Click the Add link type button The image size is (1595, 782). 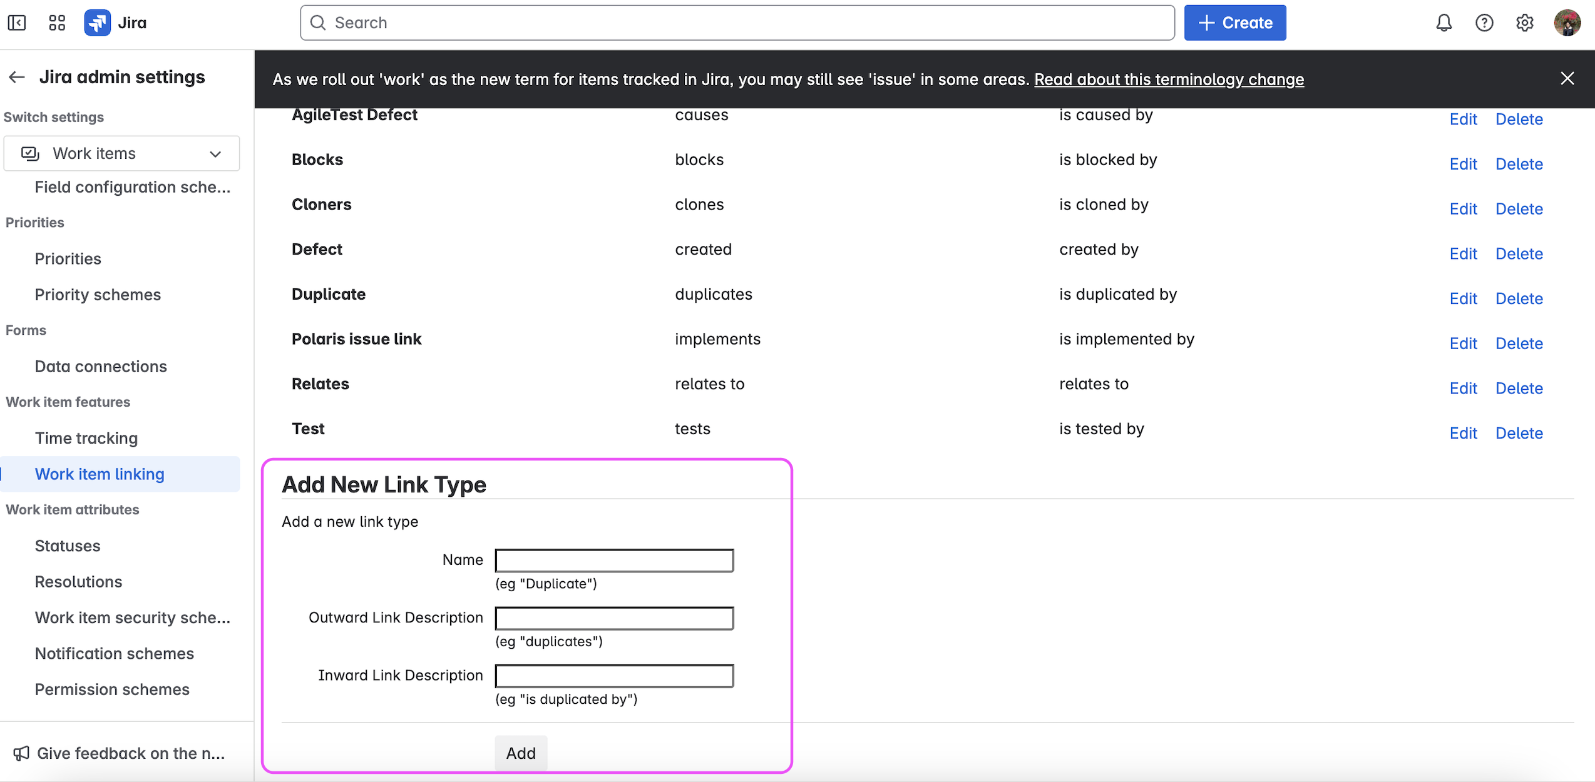tap(520, 753)
